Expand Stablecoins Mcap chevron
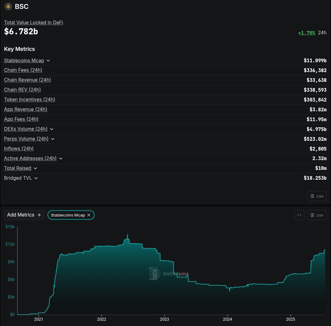This screenshot has width=331, height=326. (48, 60)
